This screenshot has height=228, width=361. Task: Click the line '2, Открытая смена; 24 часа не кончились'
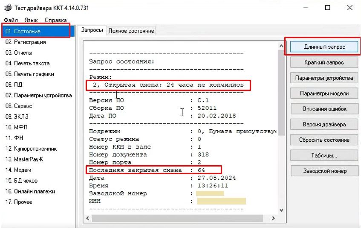pyautogui.click(x=168, y=85)
